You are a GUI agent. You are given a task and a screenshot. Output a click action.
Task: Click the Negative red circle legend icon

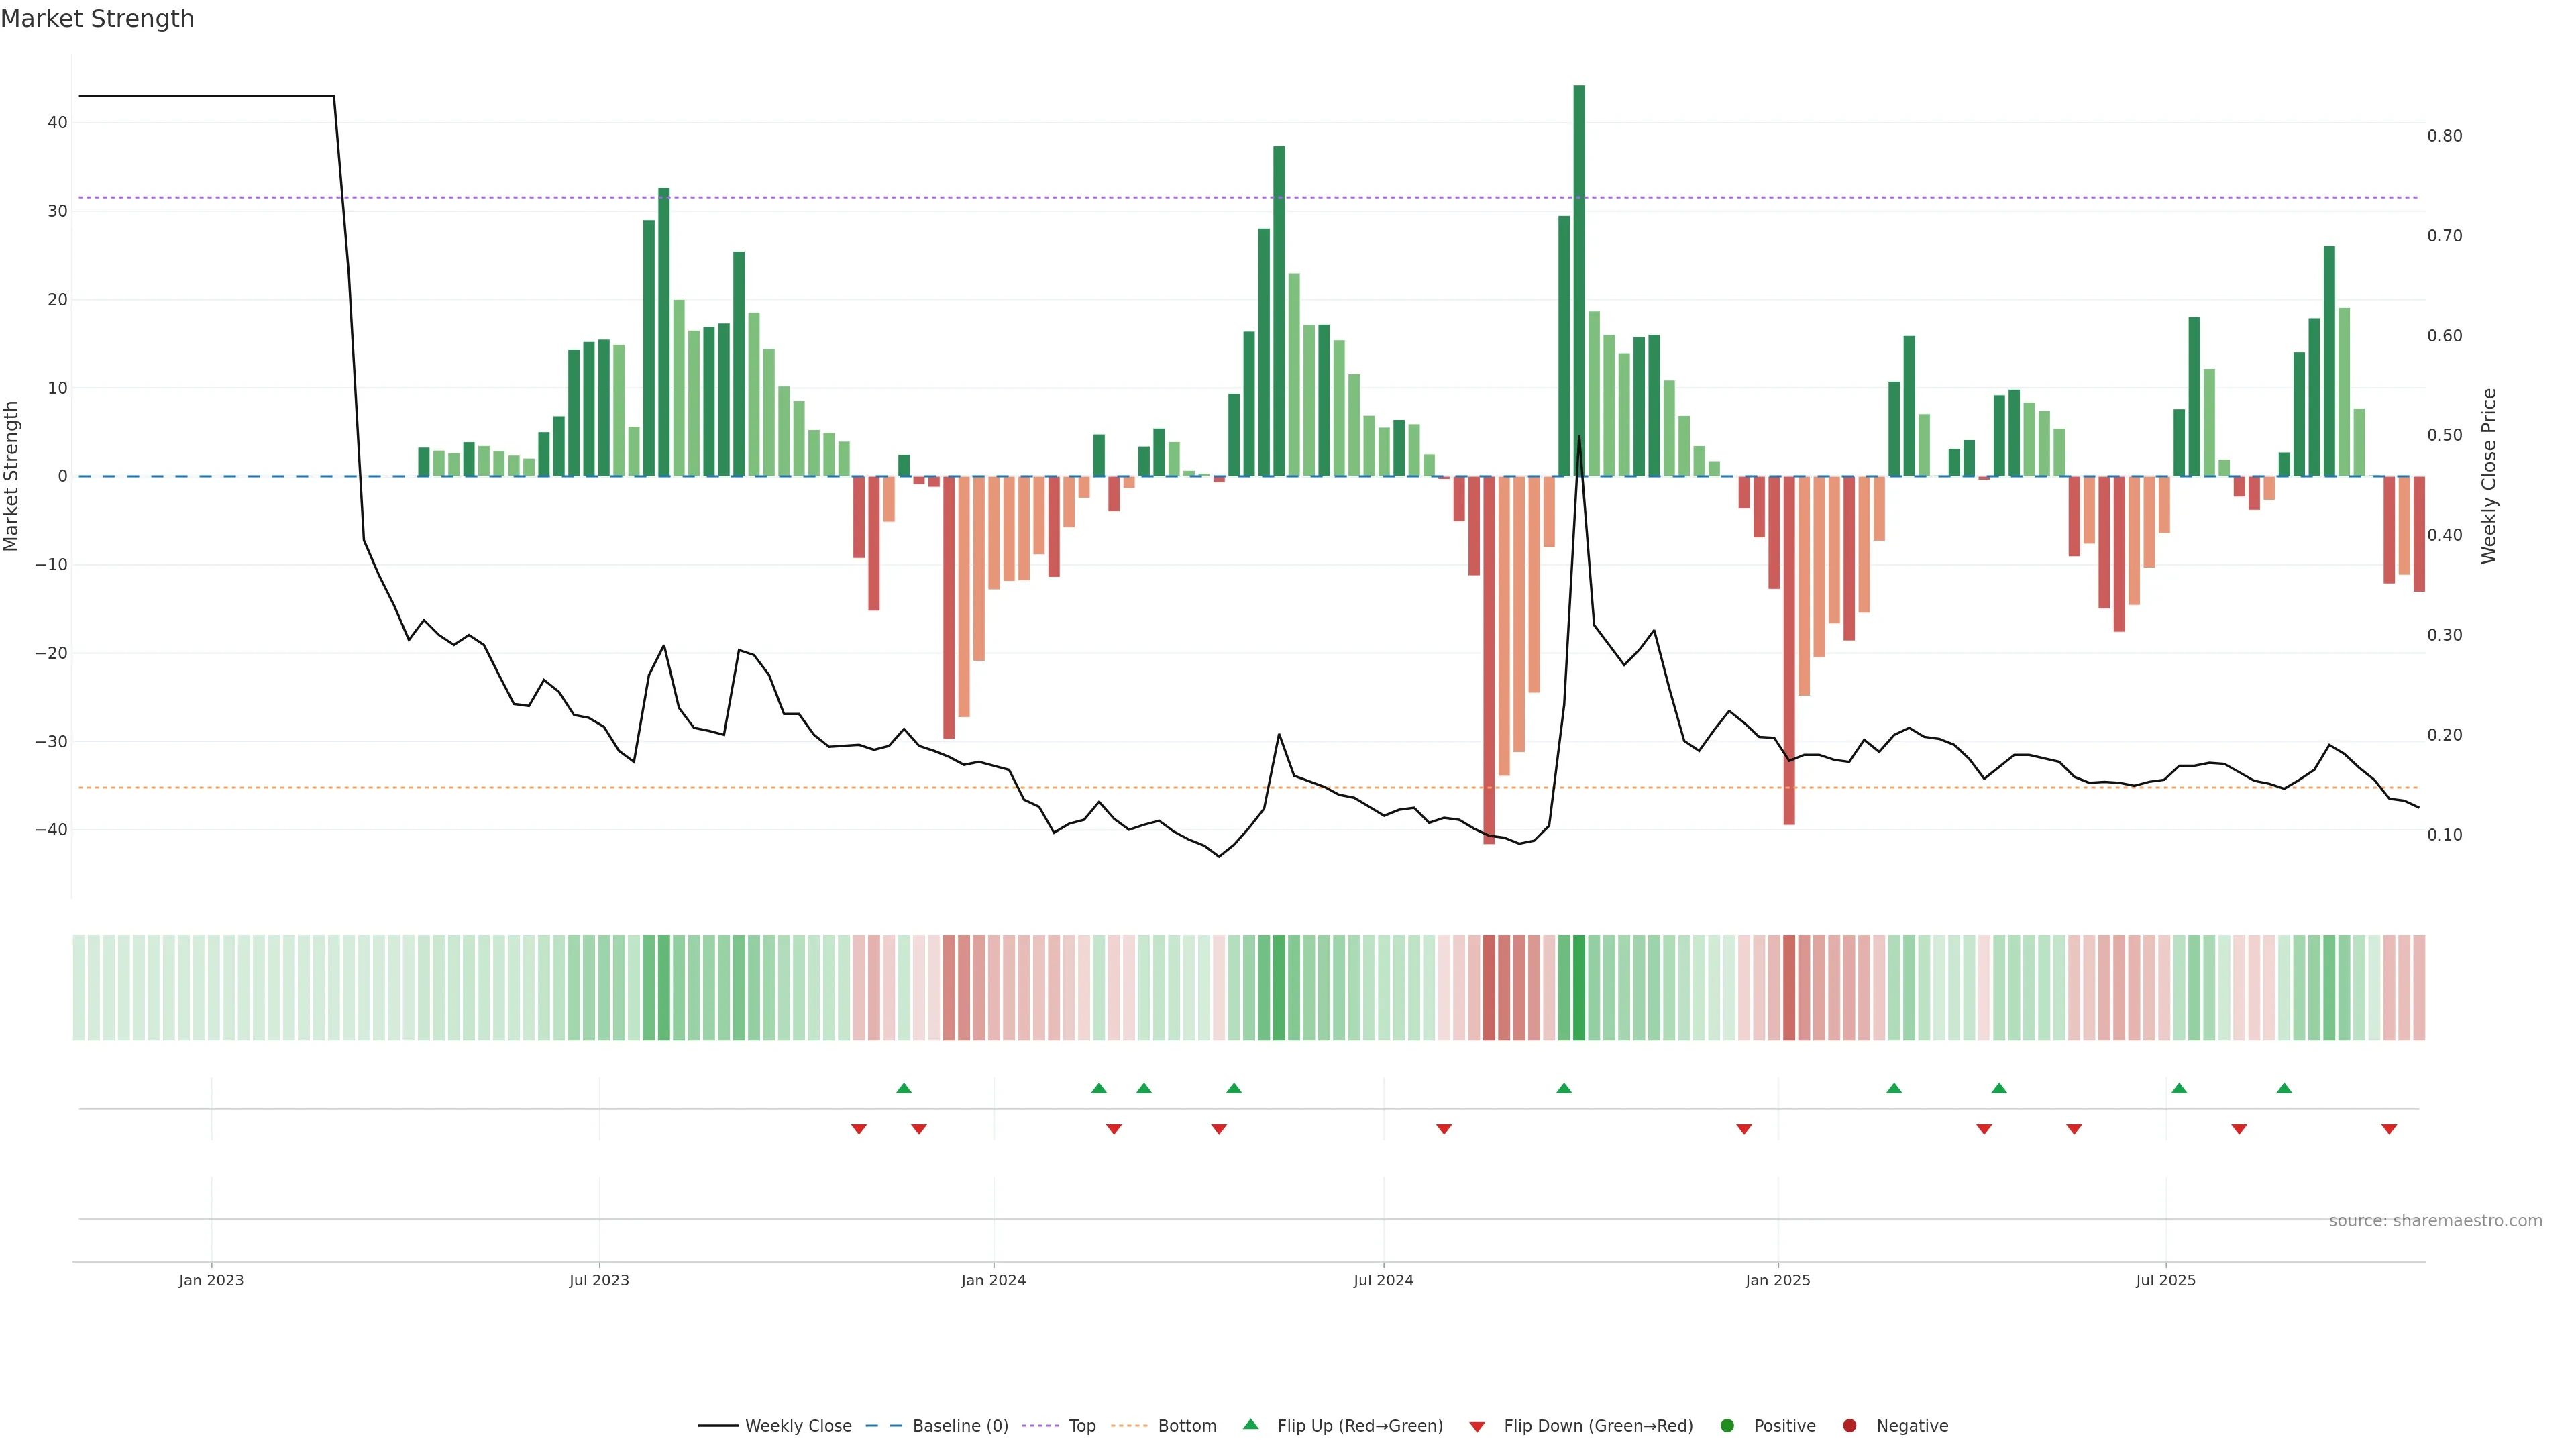click(1849, 1425)
